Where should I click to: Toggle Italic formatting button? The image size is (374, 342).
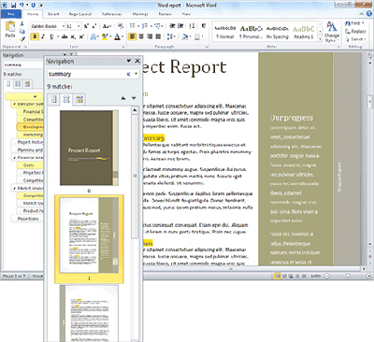(x=43, y=36)
